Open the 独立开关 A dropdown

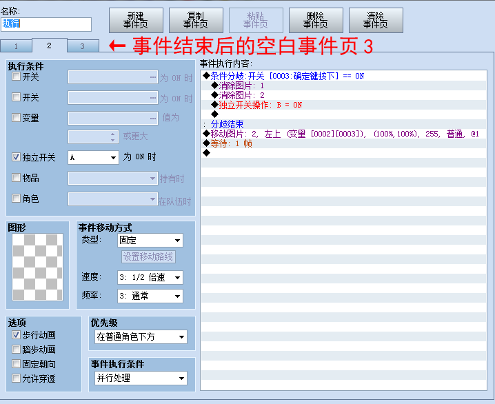[x=93, y=157]
